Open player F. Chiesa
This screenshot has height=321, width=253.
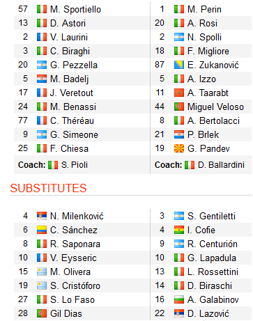(69, 148)
